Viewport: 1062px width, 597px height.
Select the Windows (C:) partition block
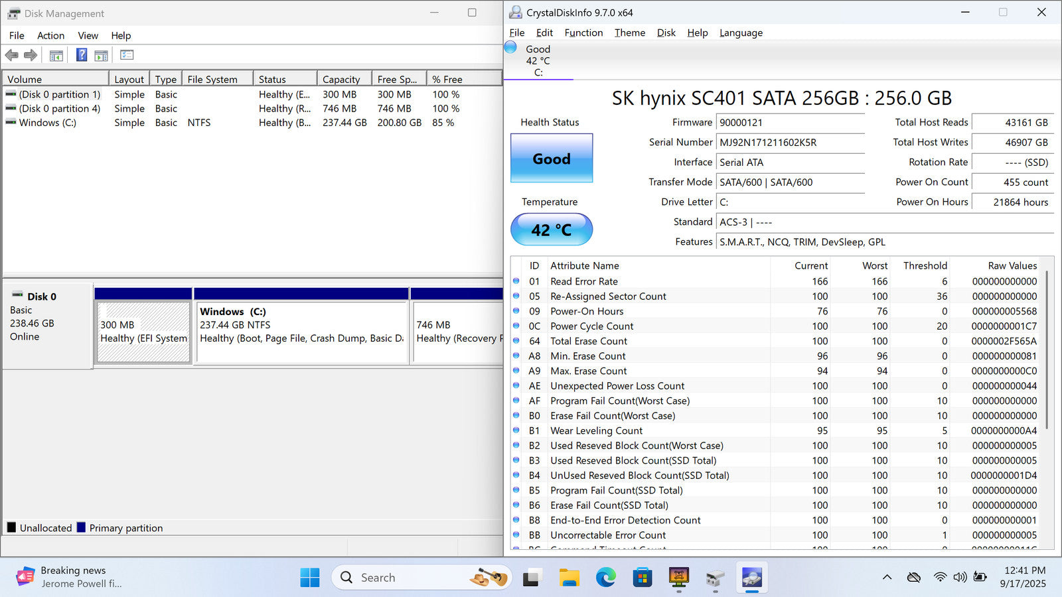tap(301, 332)
